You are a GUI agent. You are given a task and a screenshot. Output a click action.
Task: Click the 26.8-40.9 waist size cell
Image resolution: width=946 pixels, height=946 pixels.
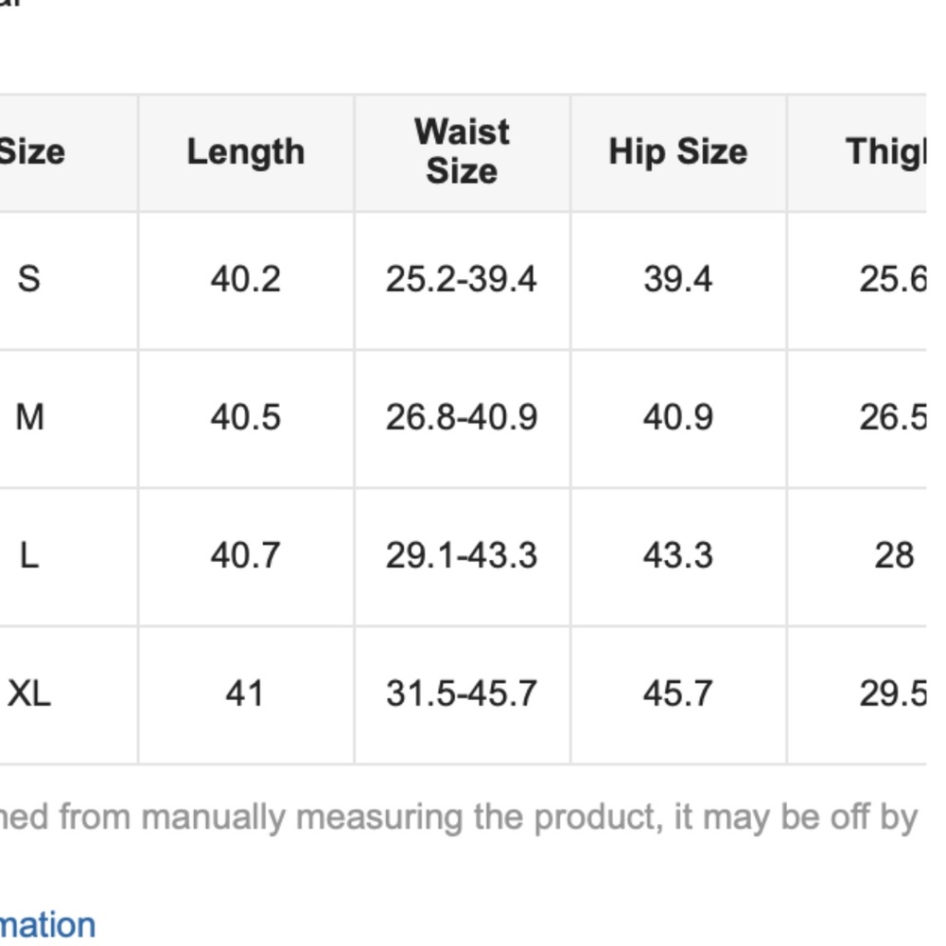coord(461,417)
